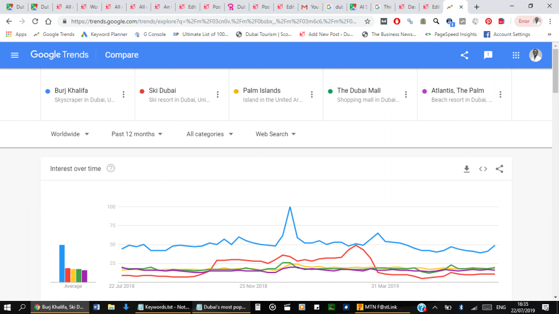Expand the Worldwide region dropdown

pyautogui.click(x=70, y=134)
